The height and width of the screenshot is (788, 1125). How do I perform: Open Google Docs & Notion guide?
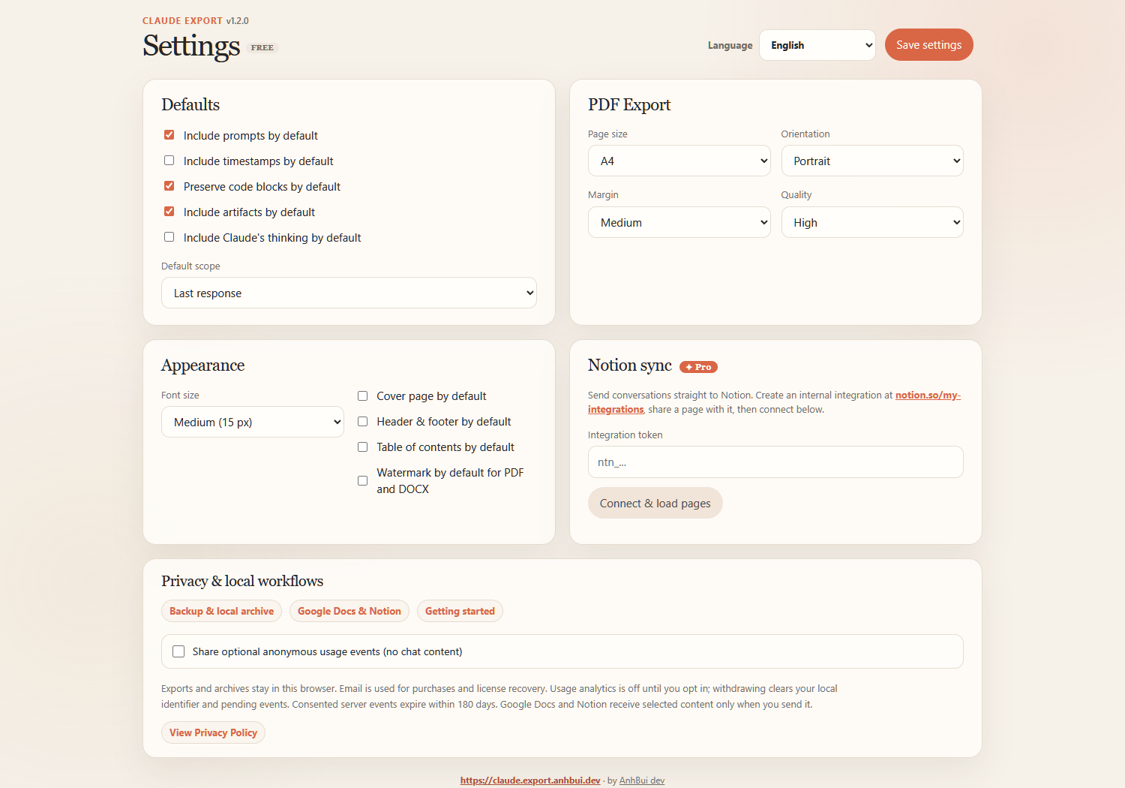point(349,611)
